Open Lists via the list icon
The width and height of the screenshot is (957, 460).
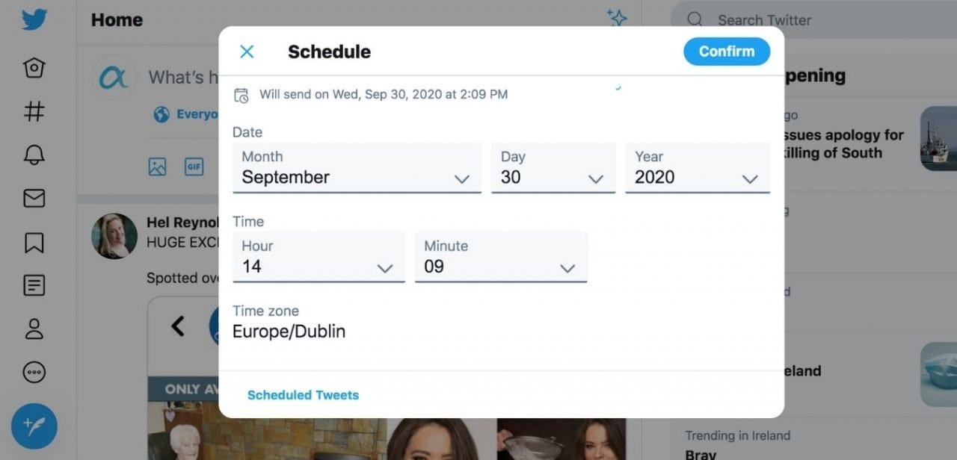pyautogui.click(x=34, y=285)
